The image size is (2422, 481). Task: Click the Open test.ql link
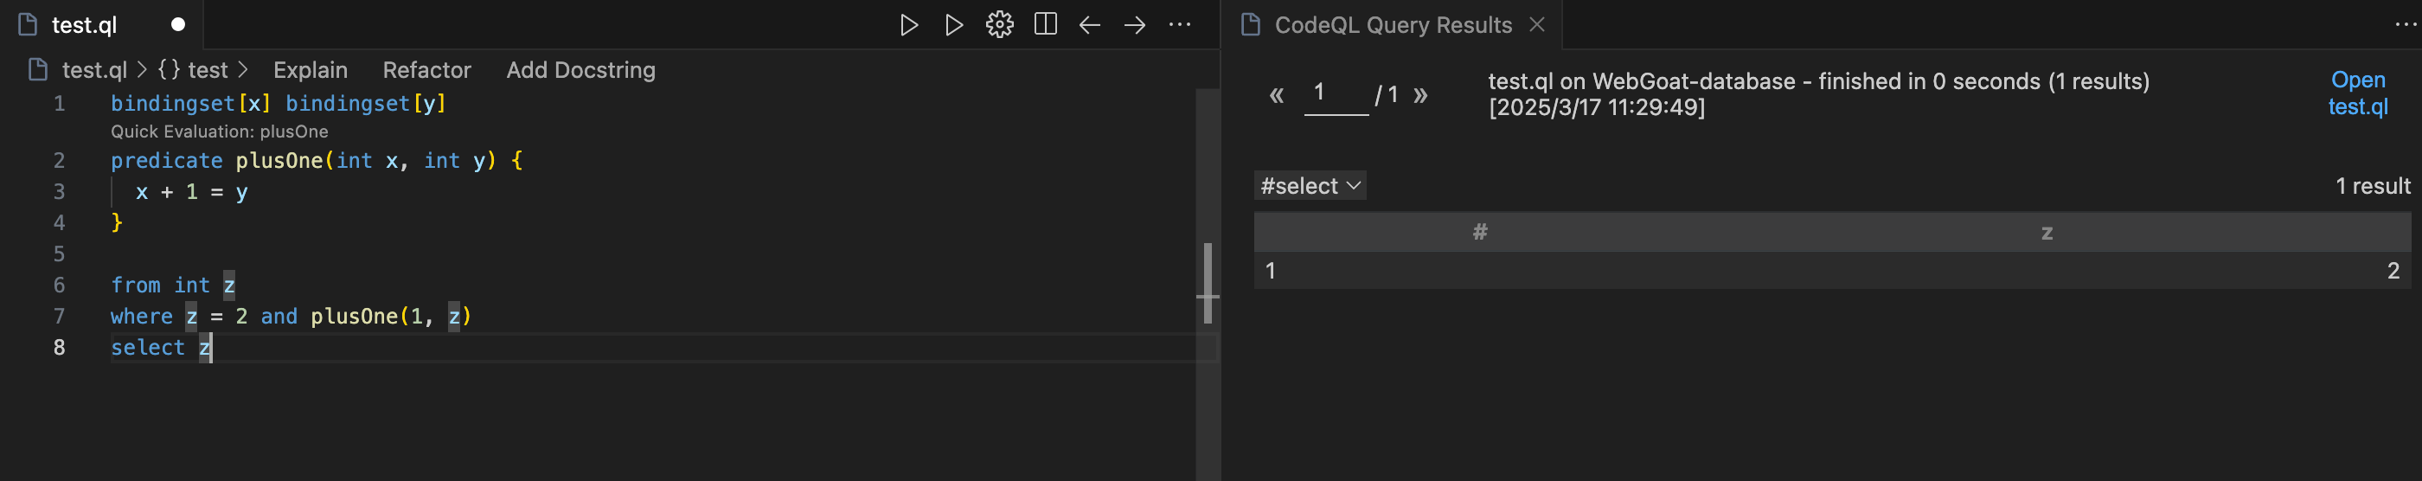click(x=2357, y=93)
